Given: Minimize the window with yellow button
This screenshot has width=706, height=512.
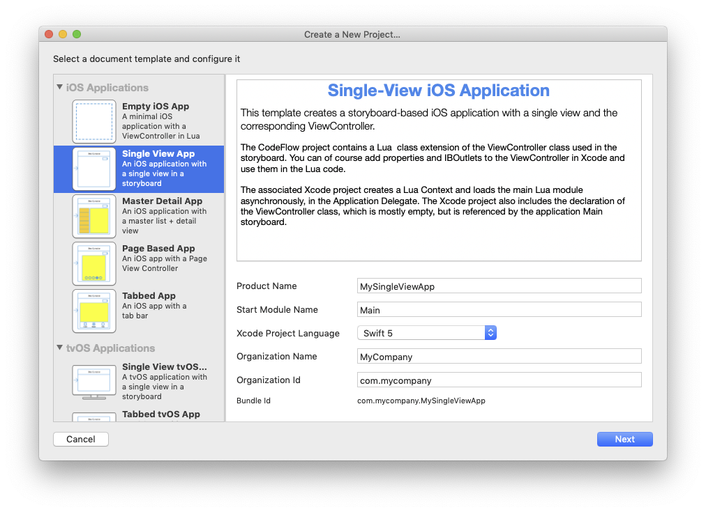Looking at the screenshot, I should tap(63, 34).
